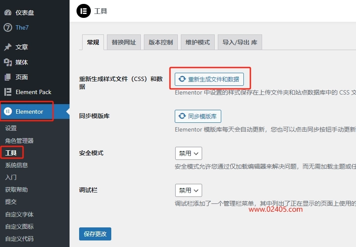Open 系统信息 submenu item
Image resolution: width=356 pixels, height=247 pixels.
point(17,165)
